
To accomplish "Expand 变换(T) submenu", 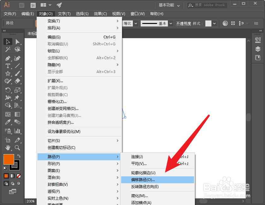I will pos(79,21).
